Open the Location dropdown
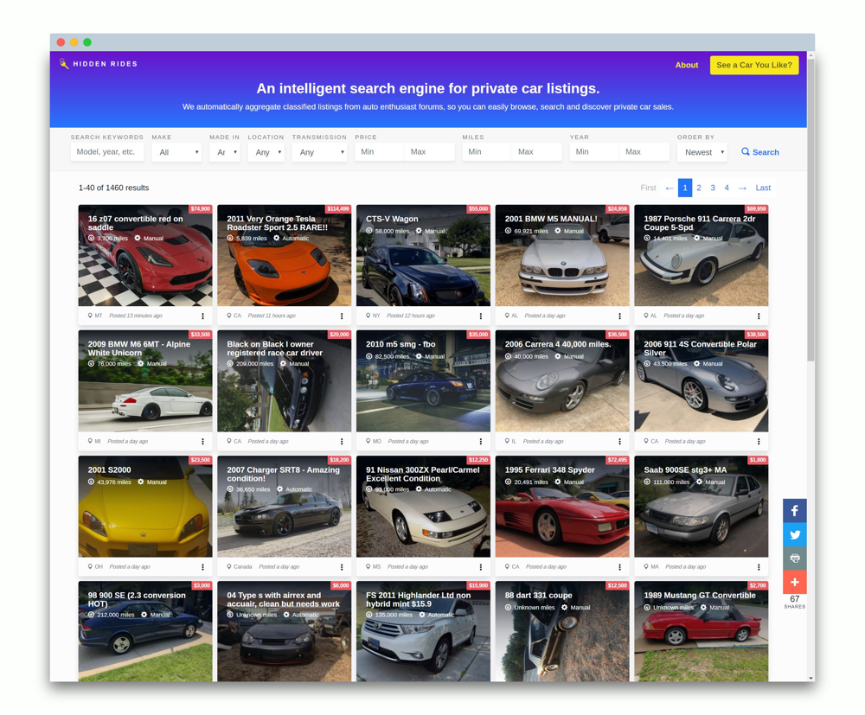 point(266,152)
